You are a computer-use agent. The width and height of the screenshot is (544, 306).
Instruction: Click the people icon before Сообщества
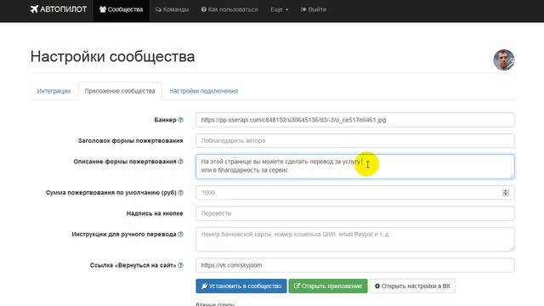103,9
